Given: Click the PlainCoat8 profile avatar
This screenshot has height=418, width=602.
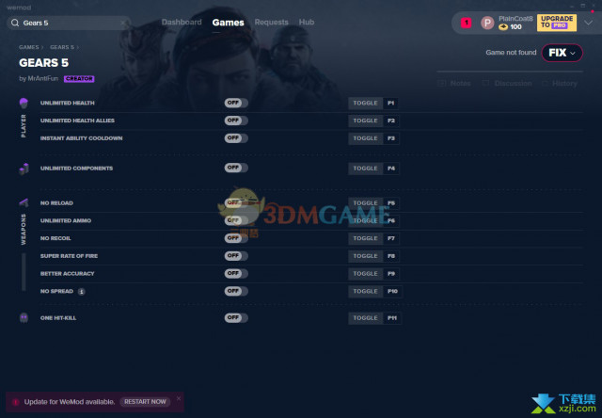Looking at the screenshot, I should coord(487,23).
